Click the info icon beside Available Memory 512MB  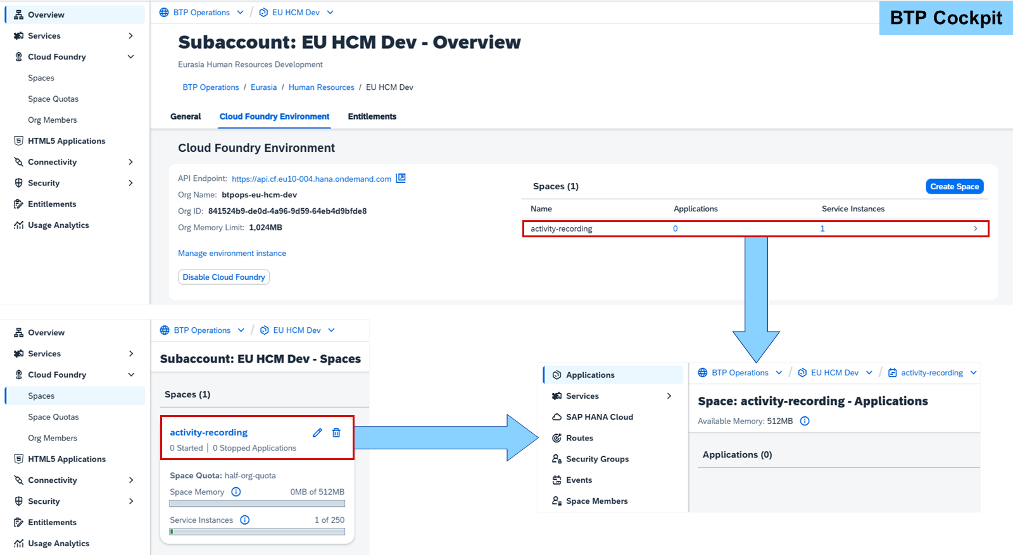[x=805, y=421]
